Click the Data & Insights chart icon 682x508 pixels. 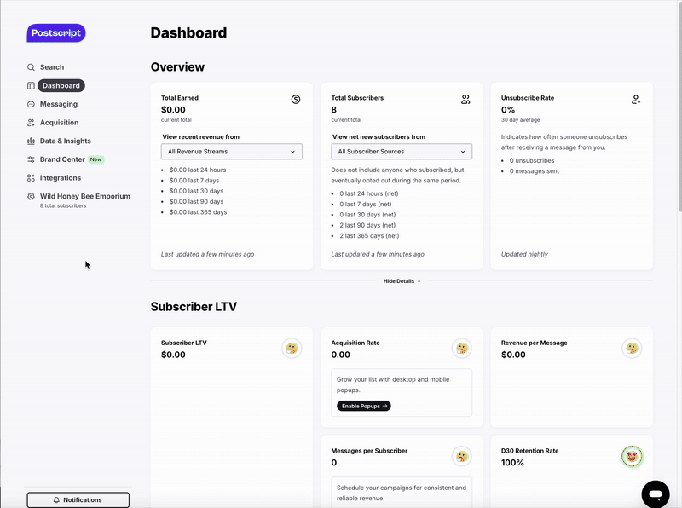pyautogui.click(x=31, y=141)
